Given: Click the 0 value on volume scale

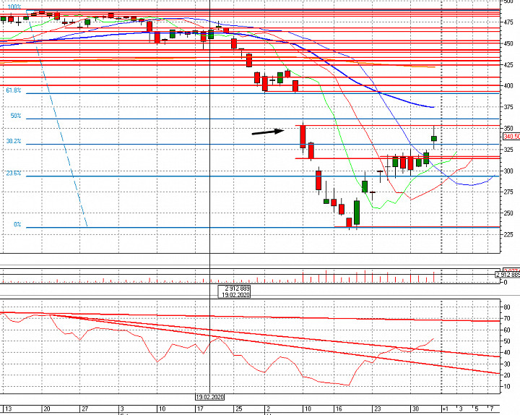Looking at the screenshot, I should [x=506, y=283].
